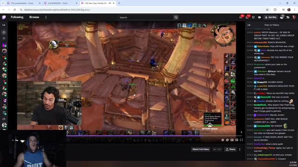Open the Whispers chat bubble icon
Screen dimensions: 298x167
[x=253, y=17]
